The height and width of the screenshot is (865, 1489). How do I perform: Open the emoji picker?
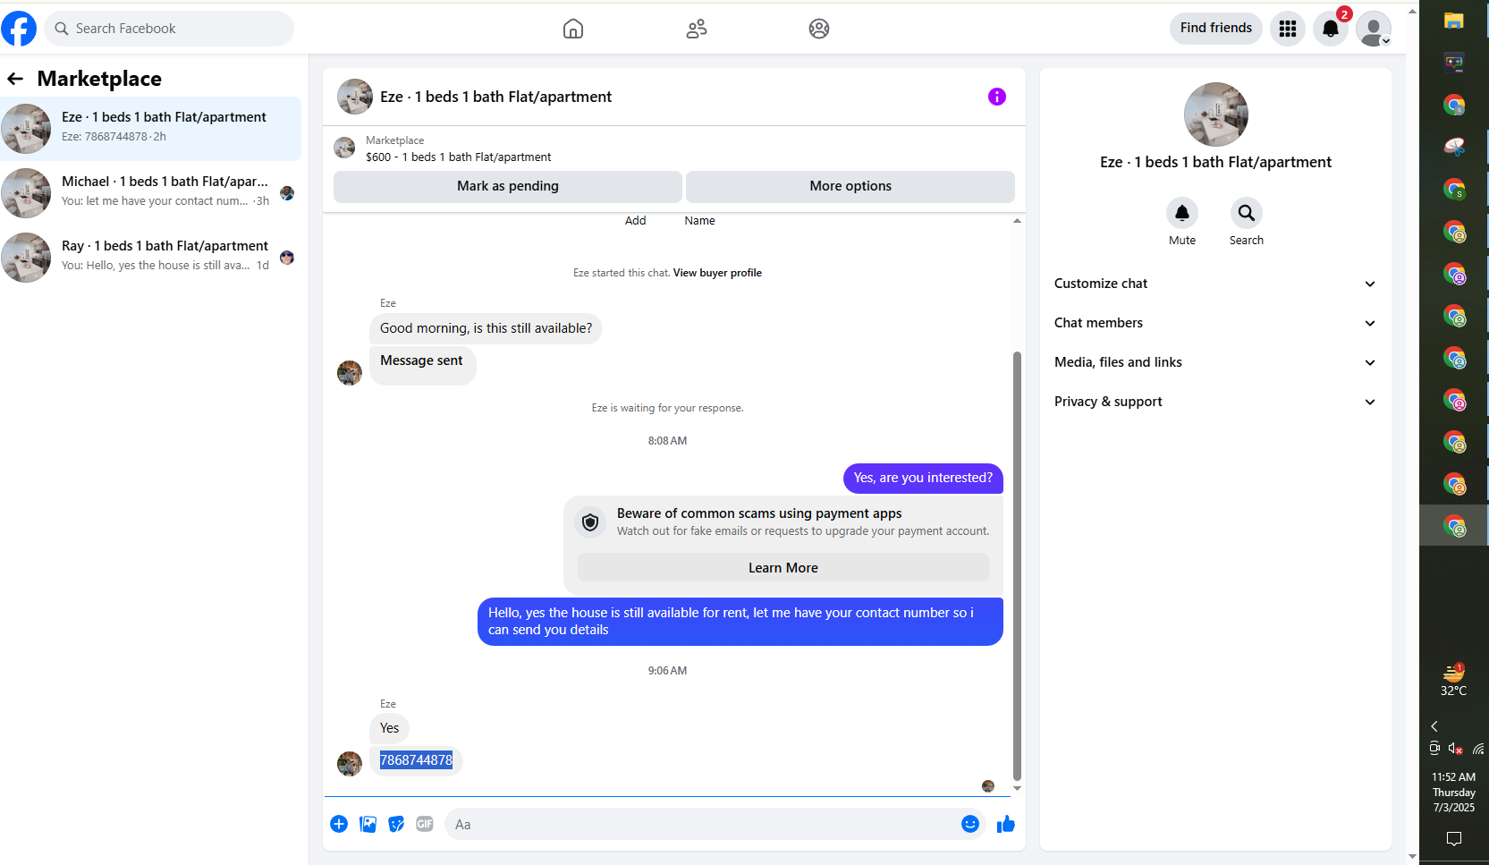[x=970, y=824]
